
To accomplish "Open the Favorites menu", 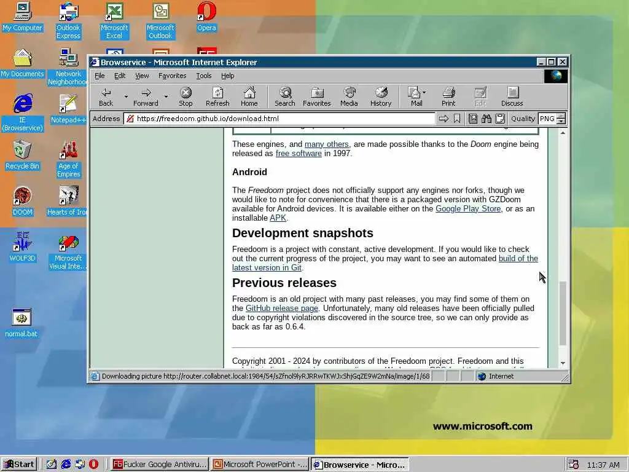I will tap(172, 76).
